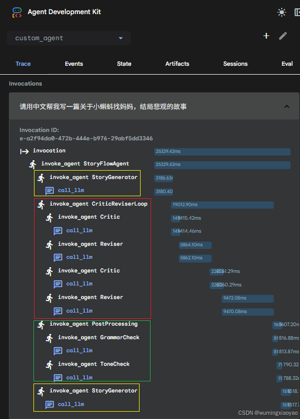Switch to the Eval tab
This screenshot has height=419, width=300.
click(287, 64)
